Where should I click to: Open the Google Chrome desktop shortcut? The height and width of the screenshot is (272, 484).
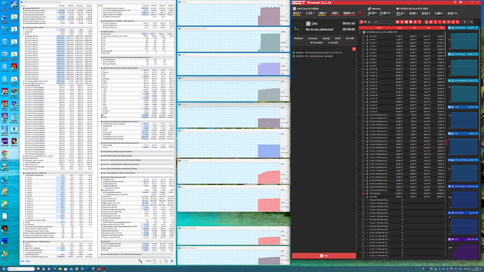[x=5, y=155]
